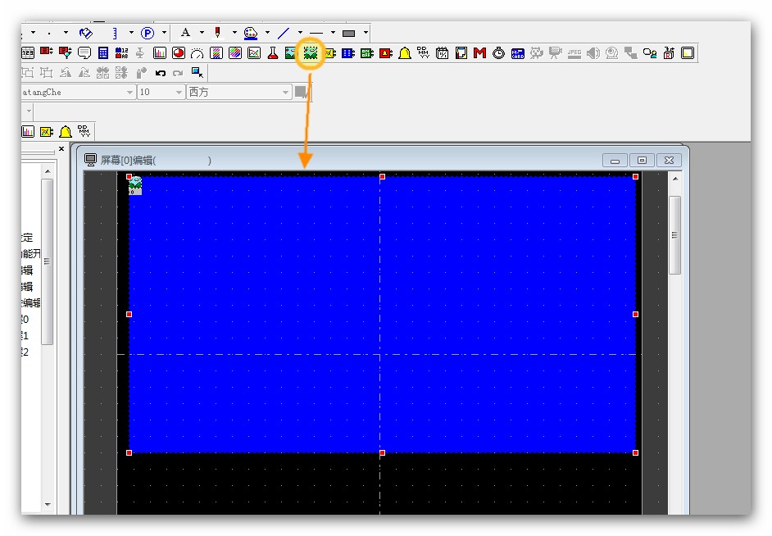Image resolution: width=772 pixels, height=536 pixels.
Task: Open the font size 10 dropdown
Action: point(179,93)
